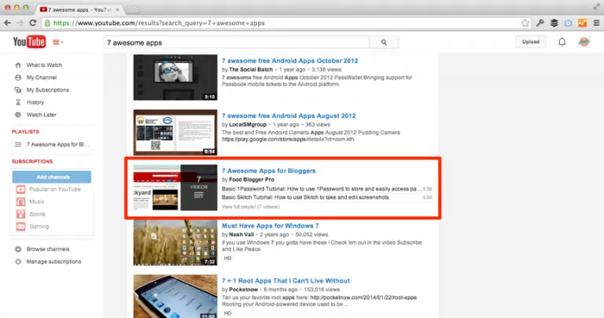
Task: Open the Chrome hamburger menu
Action: (596, 23)
